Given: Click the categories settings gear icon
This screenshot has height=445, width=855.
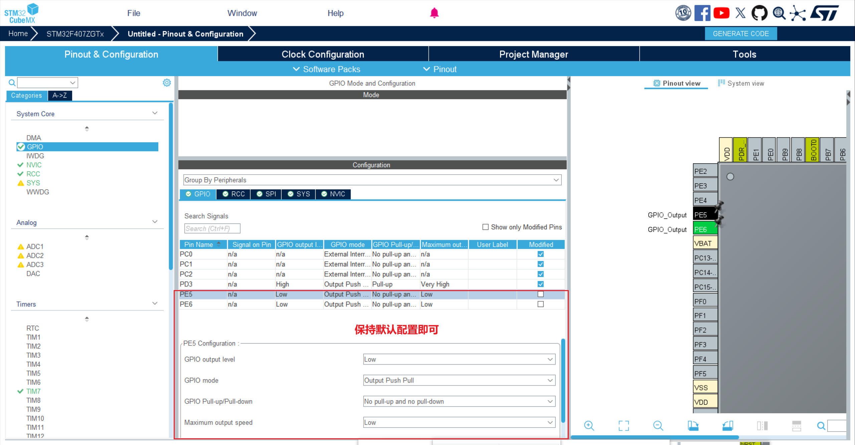Looking at the screenshot, I should click(x=167, y=82).
